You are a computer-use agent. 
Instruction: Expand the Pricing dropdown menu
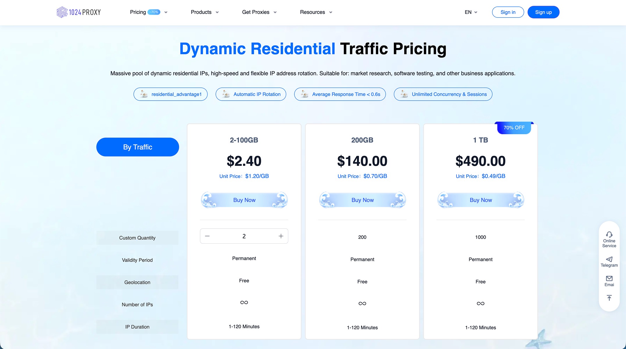[x=166, y=12]
